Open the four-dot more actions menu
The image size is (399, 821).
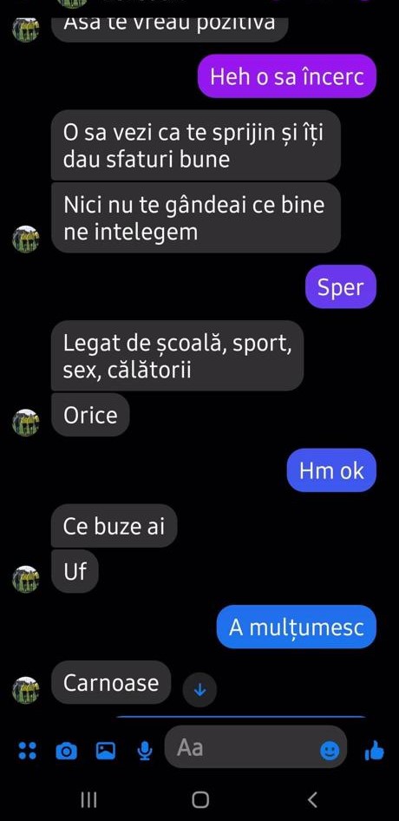27,752
